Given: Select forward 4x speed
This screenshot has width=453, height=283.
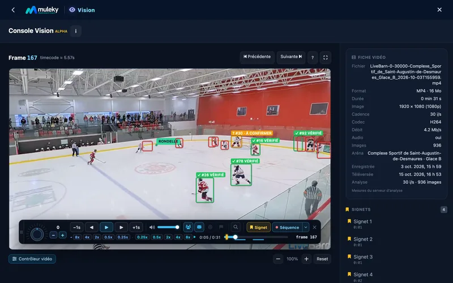Looking at the screenshot, I should click(x=178, y=237).
